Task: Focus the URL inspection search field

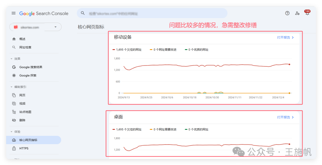Action: click(x=152, y=13)
